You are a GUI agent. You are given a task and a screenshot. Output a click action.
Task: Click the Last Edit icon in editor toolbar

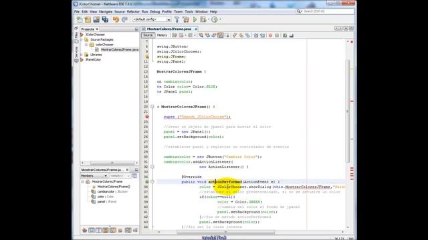(175, 35)
